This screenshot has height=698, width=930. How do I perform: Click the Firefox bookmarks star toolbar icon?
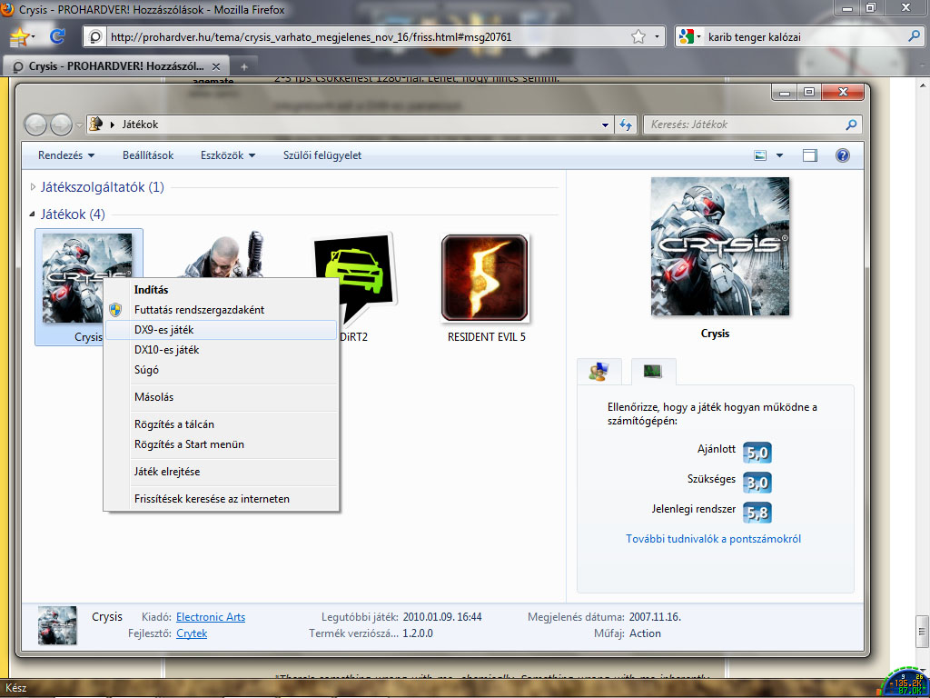(19, 36)
